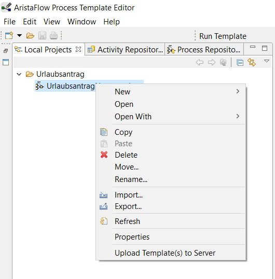Click the open folder toolbar icon
This screenshot has width=275, height=279.
[x=30, y=36]
